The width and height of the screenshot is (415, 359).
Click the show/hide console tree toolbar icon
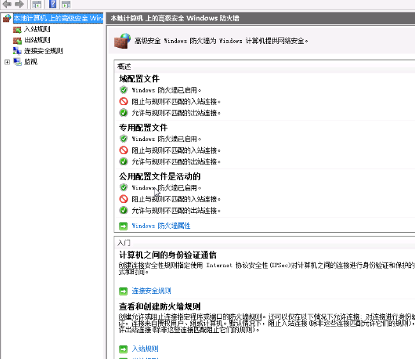pos(37,4)
